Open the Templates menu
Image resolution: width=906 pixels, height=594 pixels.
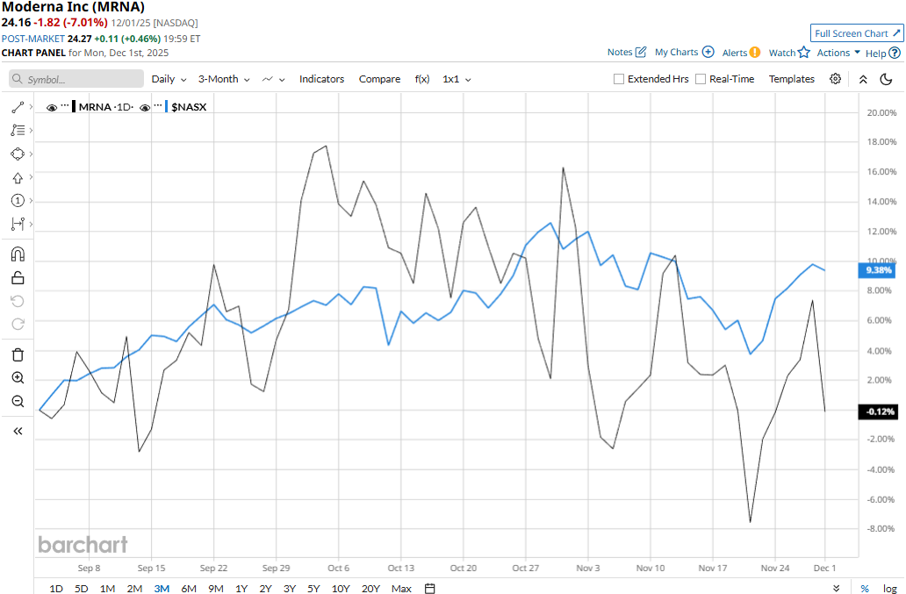pyautogui.click(x=791, y=79)
